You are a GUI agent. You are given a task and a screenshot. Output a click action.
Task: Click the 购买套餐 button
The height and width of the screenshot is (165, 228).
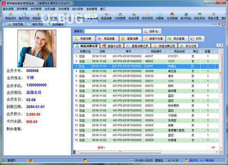177,39
